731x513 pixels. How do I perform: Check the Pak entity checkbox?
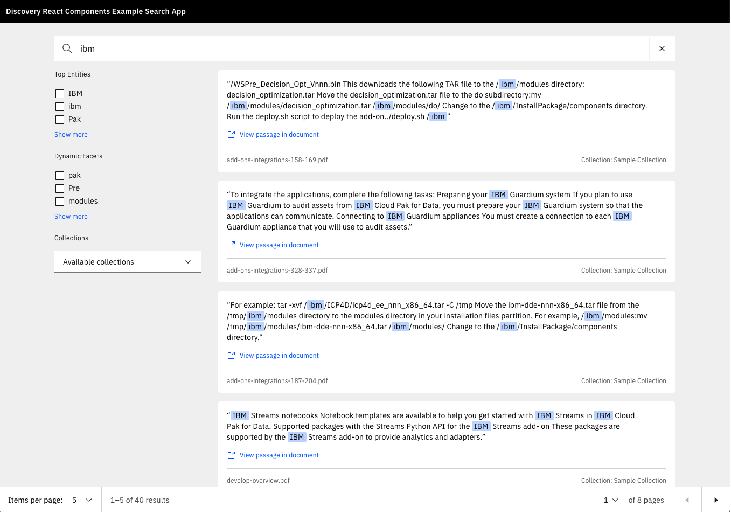point(60,120)
